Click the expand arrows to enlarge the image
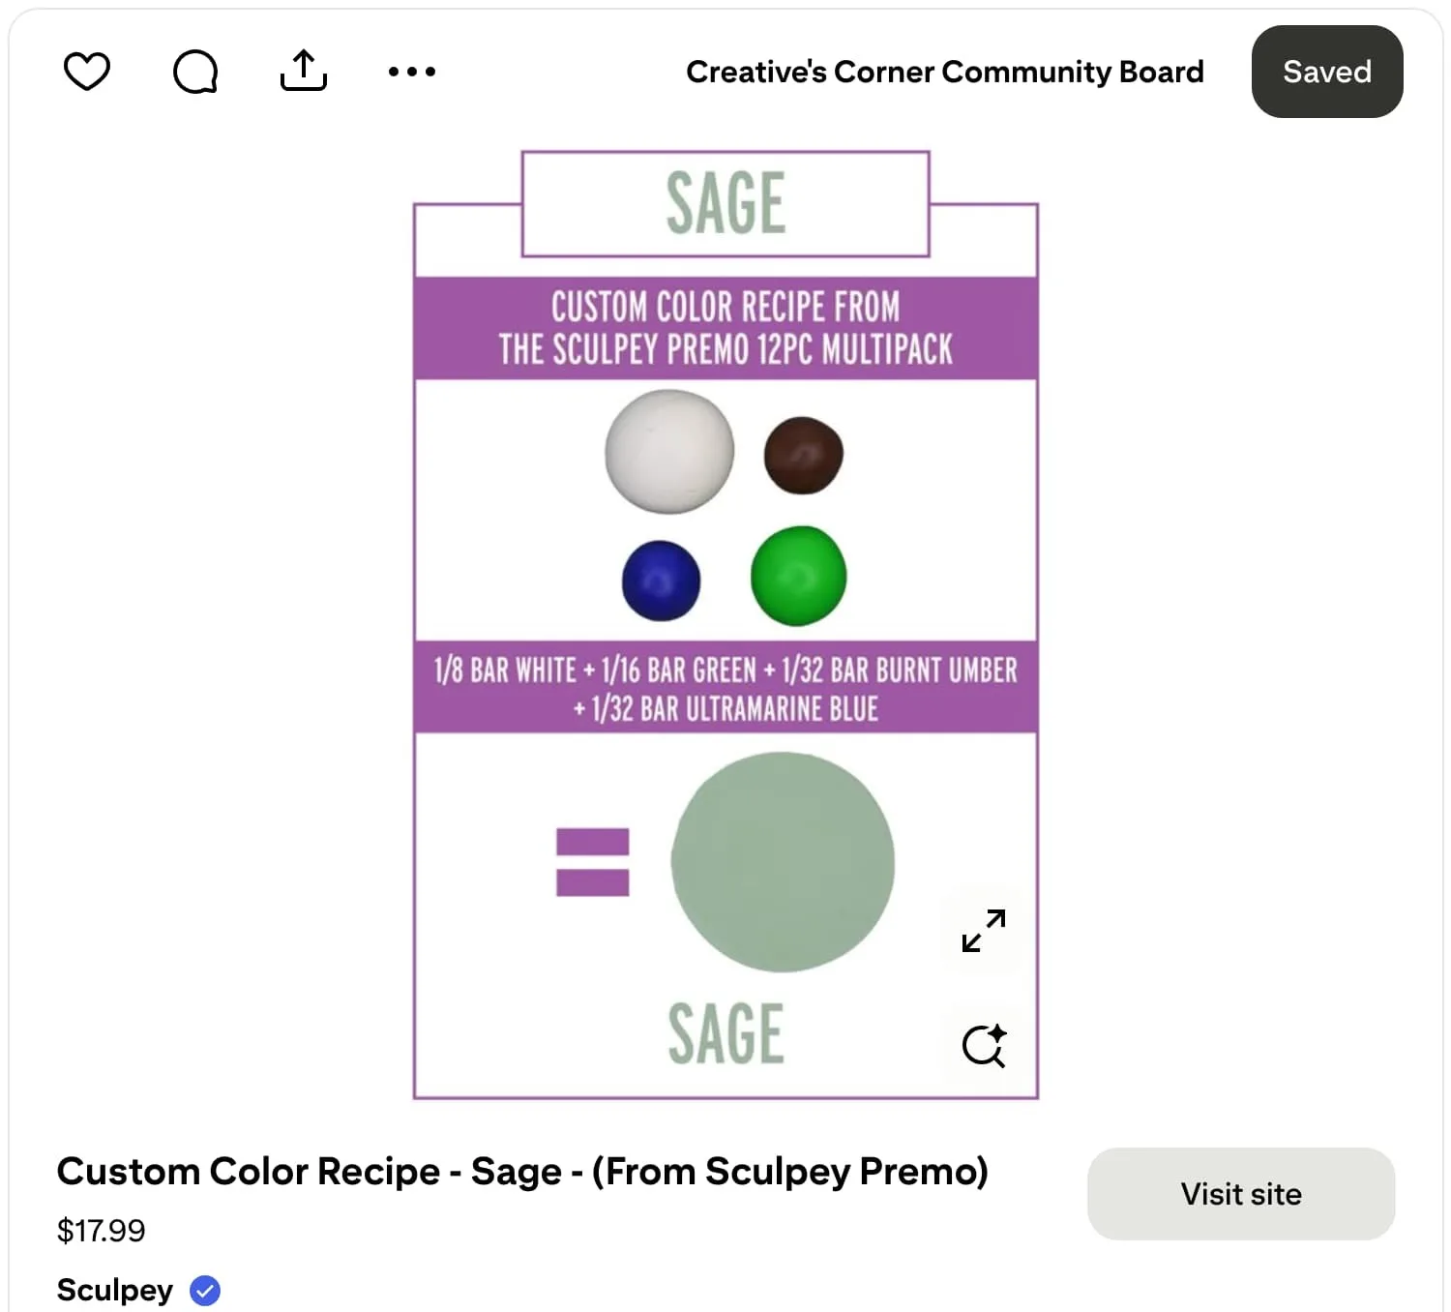This screenshot has height=1312, width=1451. [983, 933]
